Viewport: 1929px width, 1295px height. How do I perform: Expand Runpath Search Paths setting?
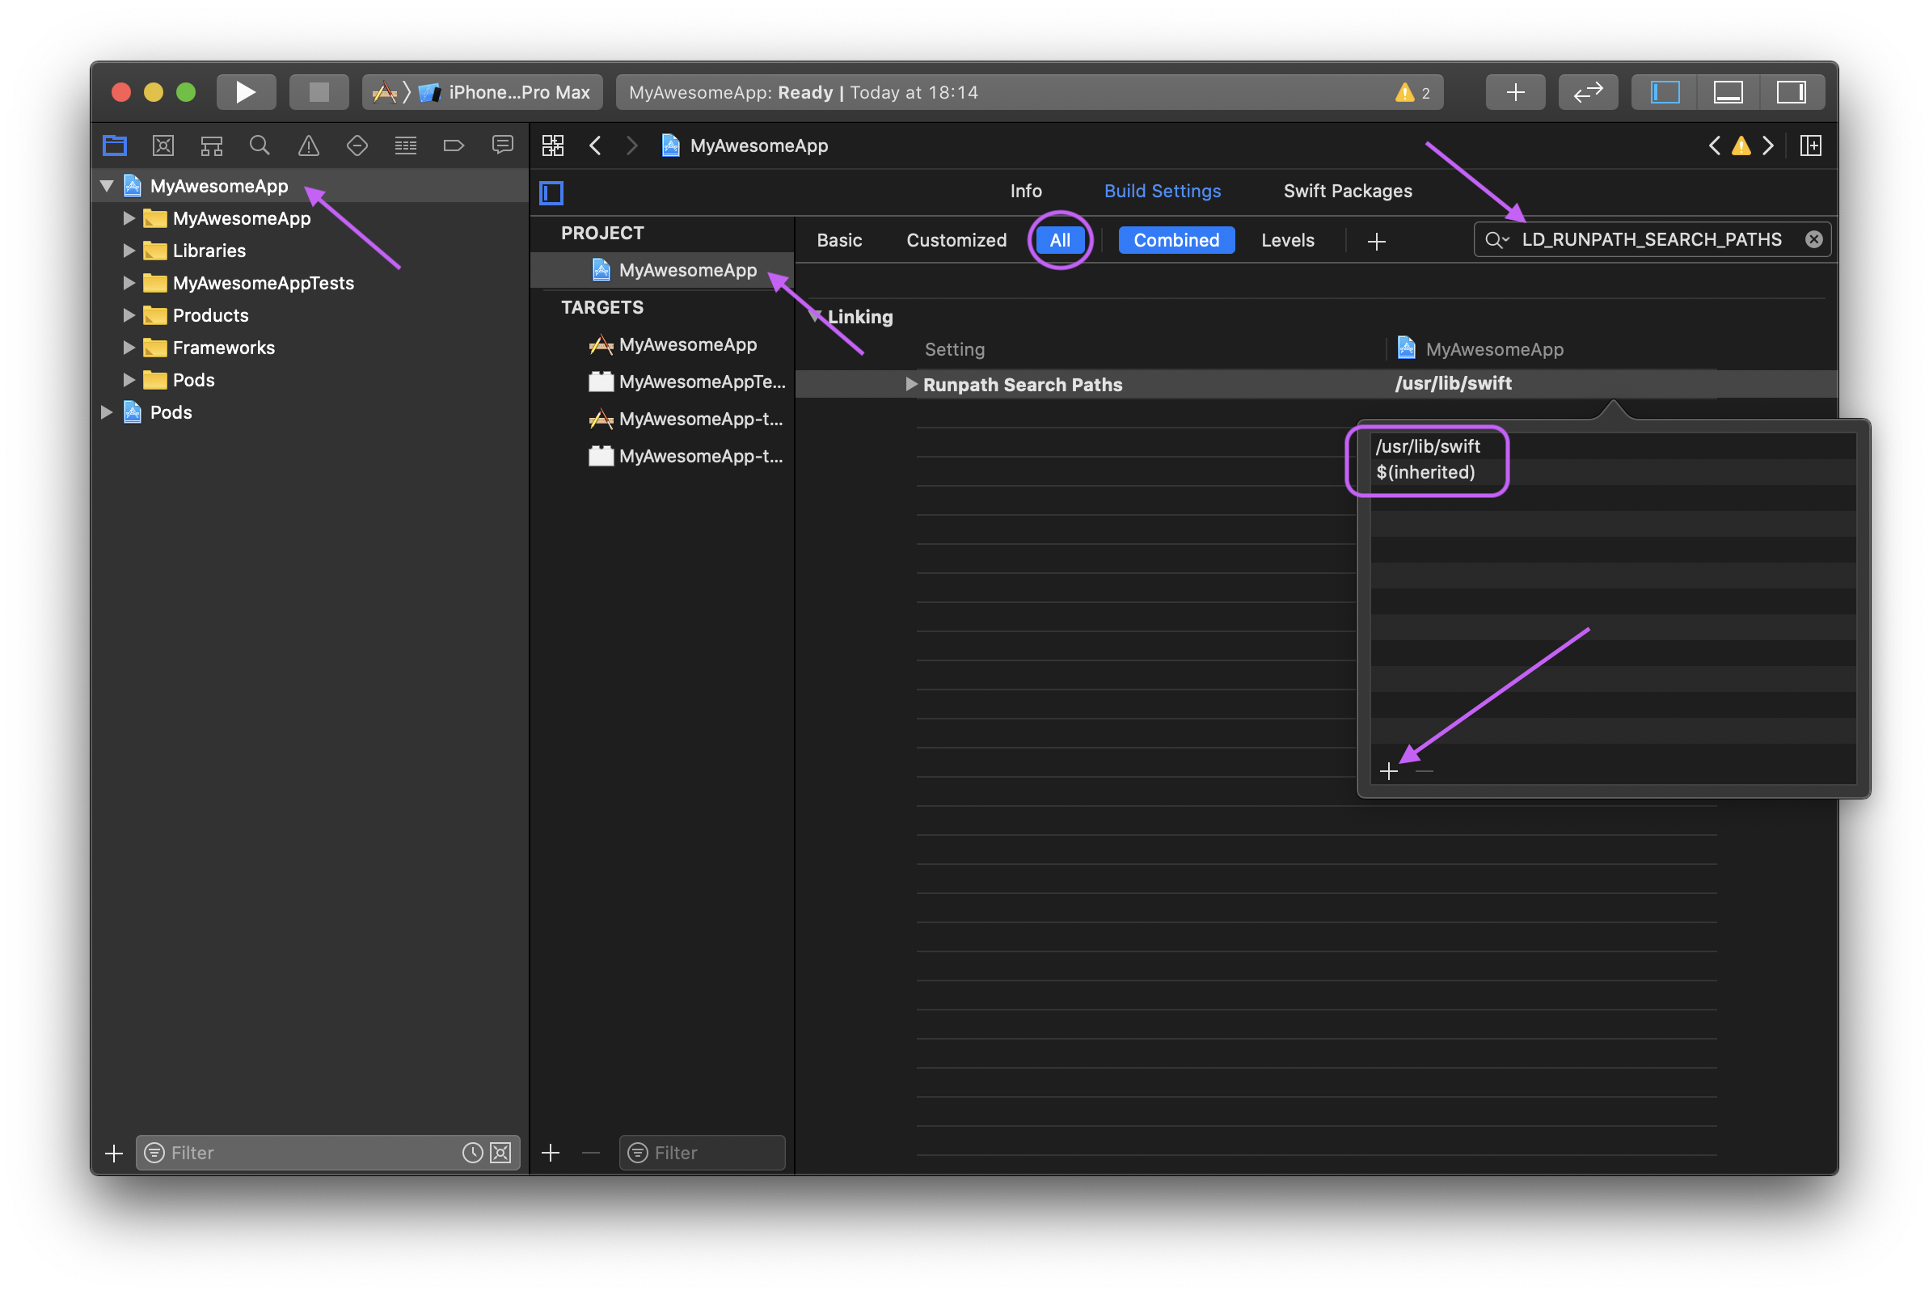[911, 384]
